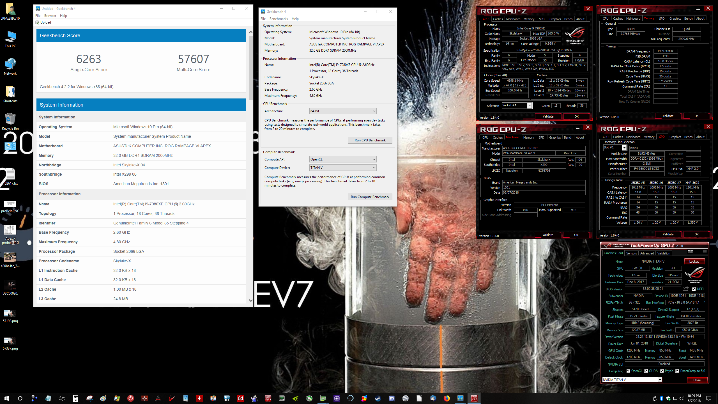Toggle the OpenCL computing checkbox

click(x=629, y=371)
